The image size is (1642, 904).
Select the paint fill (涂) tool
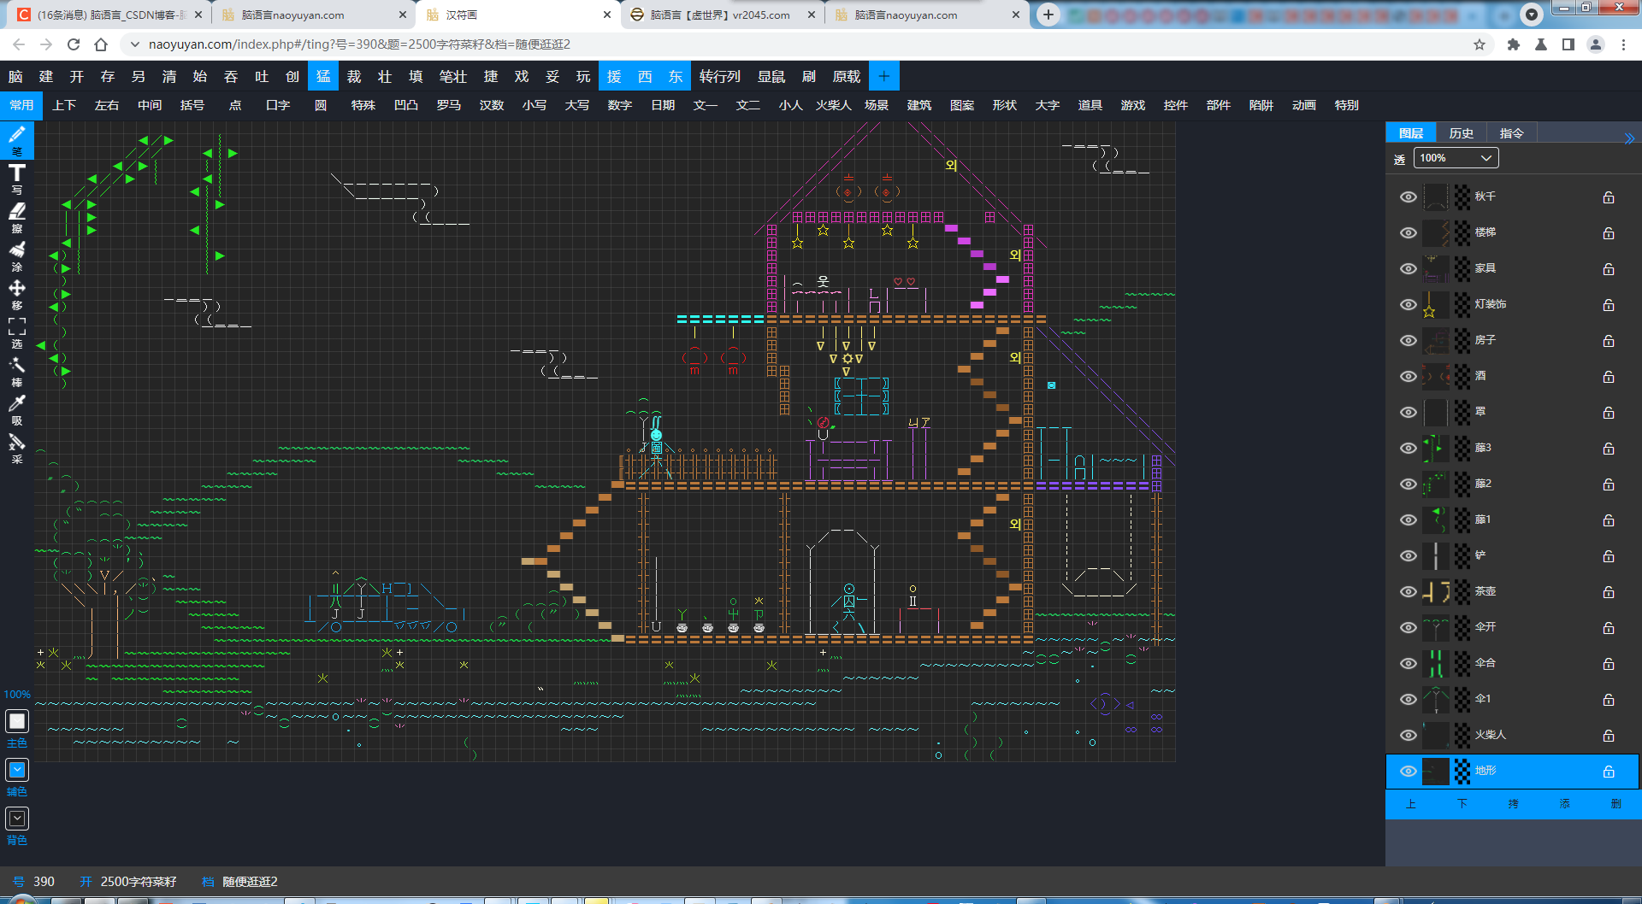pos(17,255)
